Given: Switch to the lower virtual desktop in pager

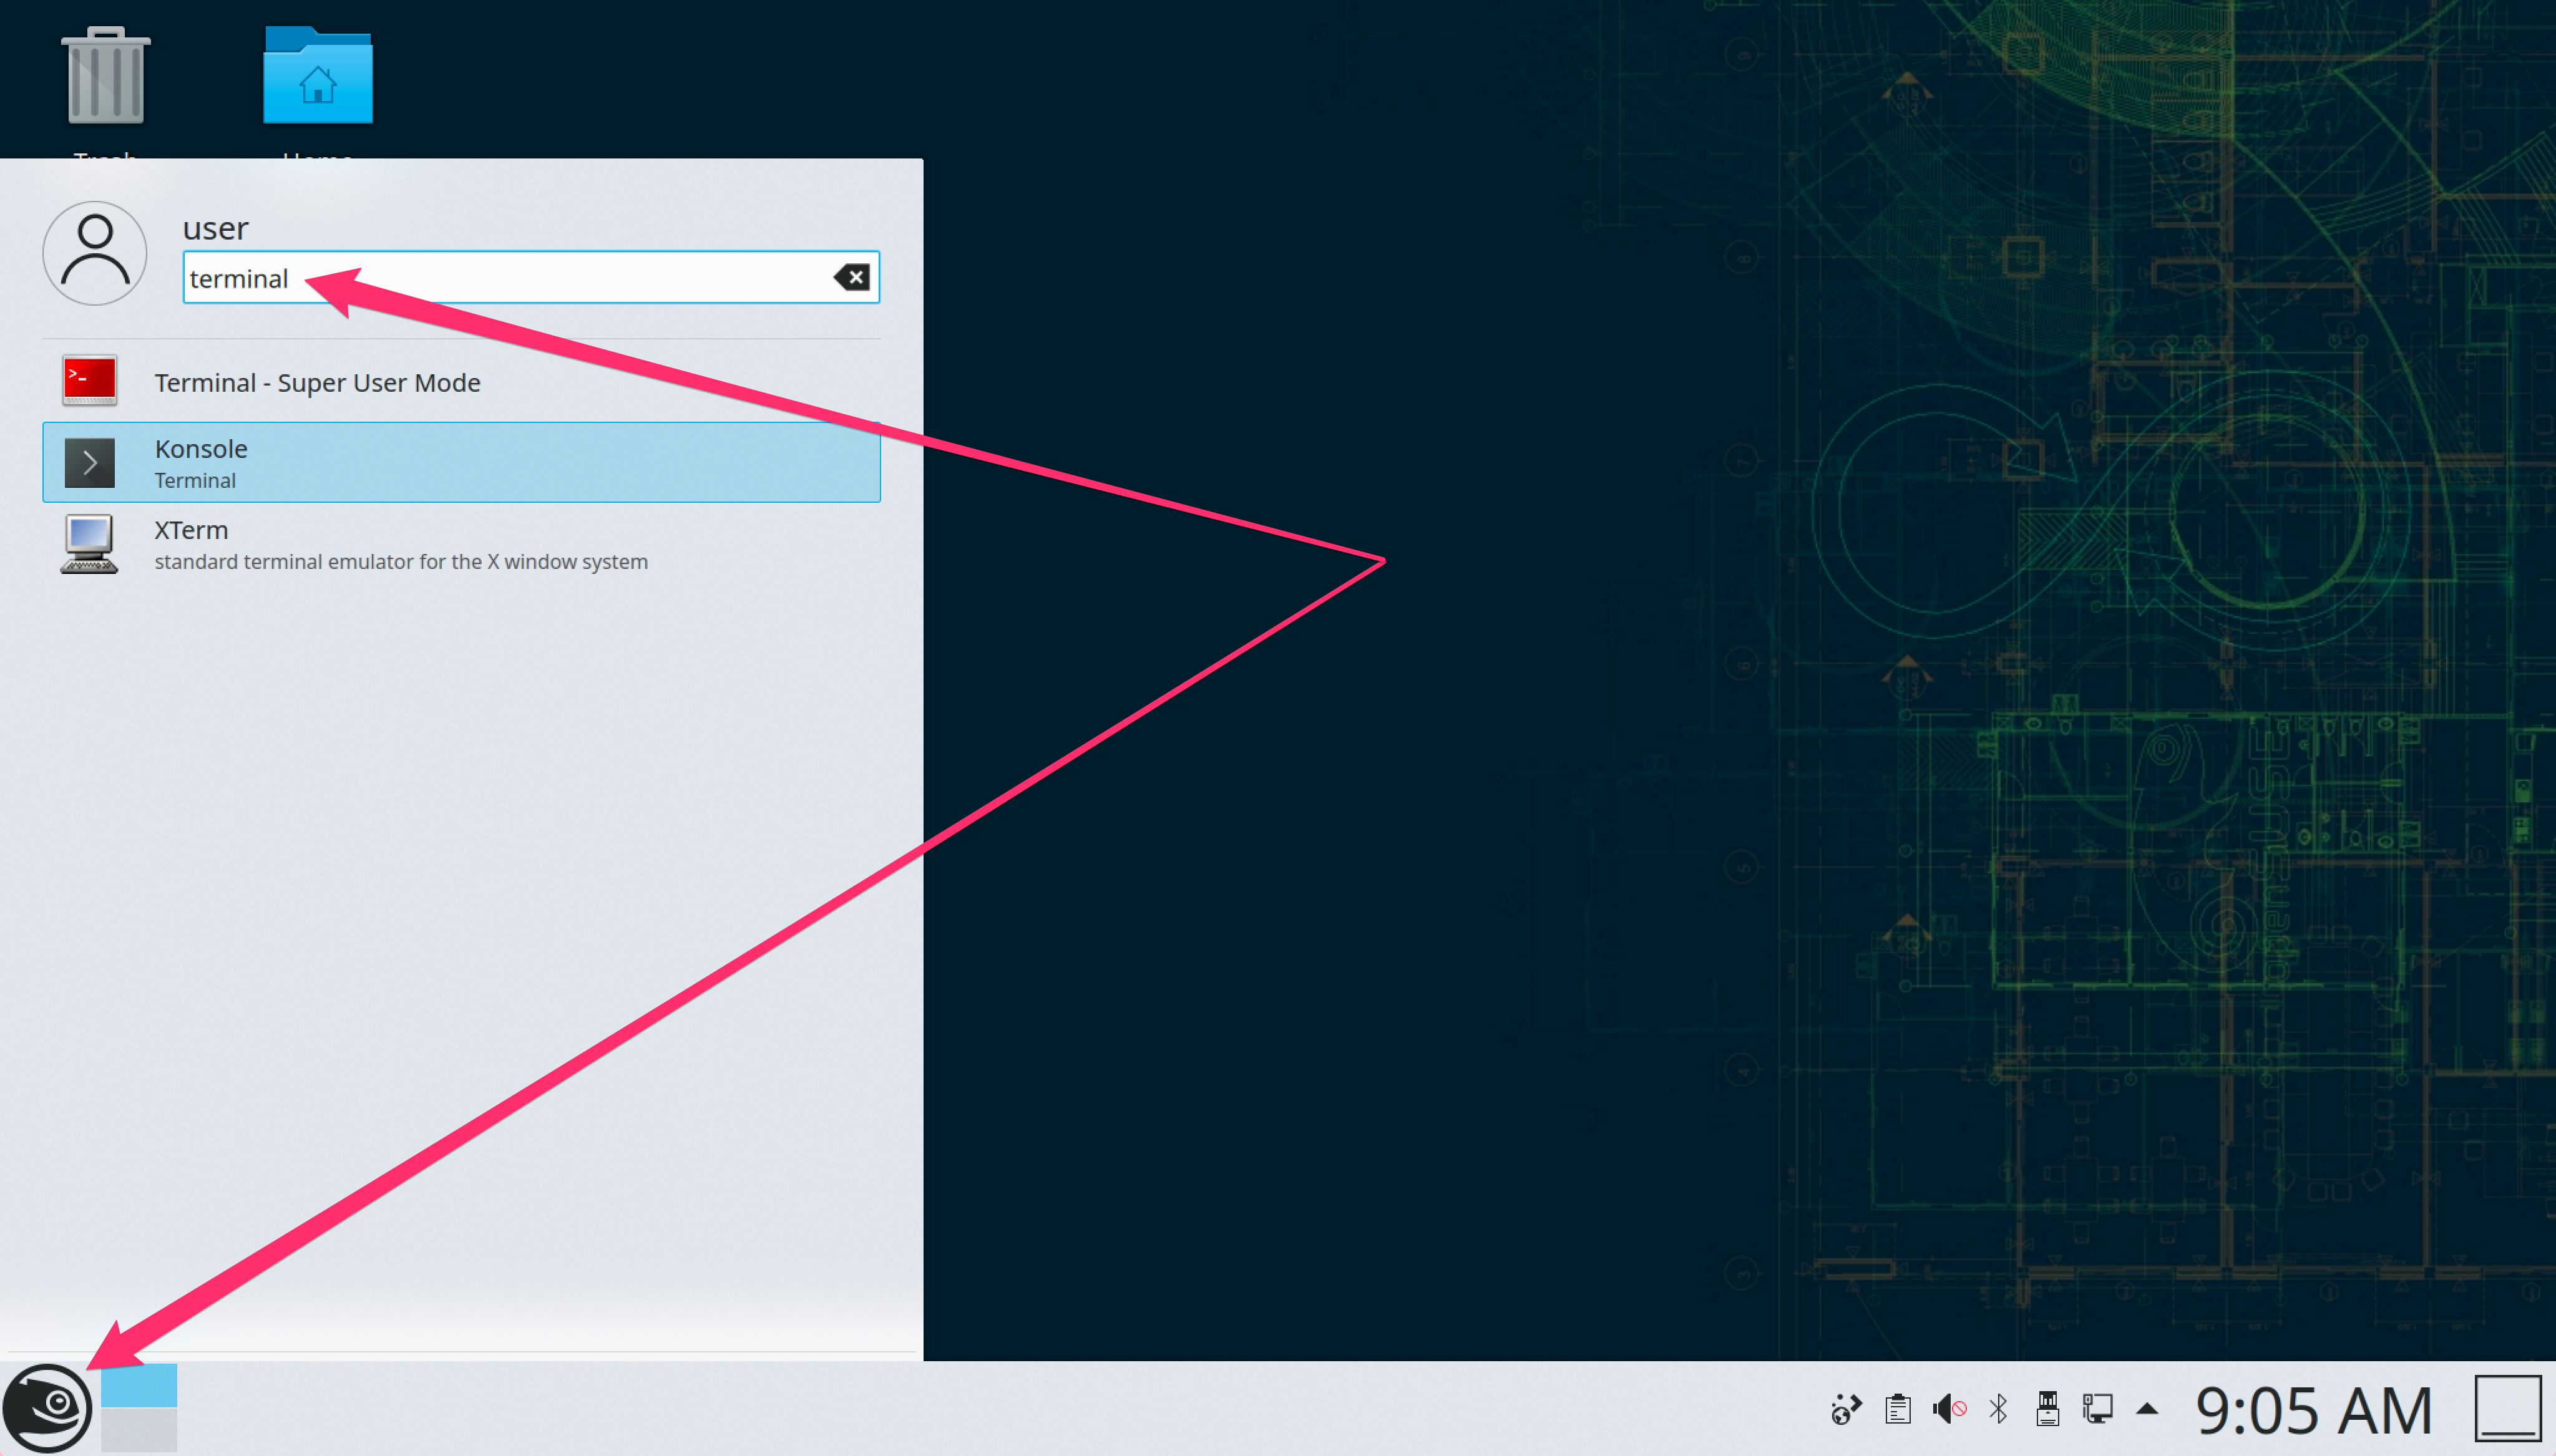Looking at the screenshot, I should pyautogui.click(x=139, y=1430).
